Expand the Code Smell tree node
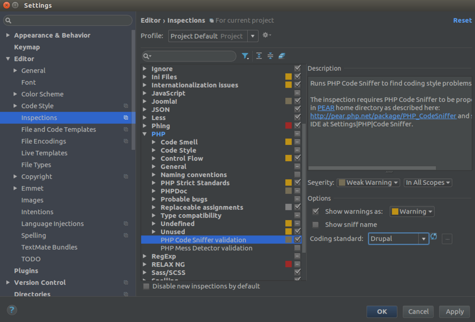Image resolution: width=475 pixels, height=322 pixels. (153, 142)
